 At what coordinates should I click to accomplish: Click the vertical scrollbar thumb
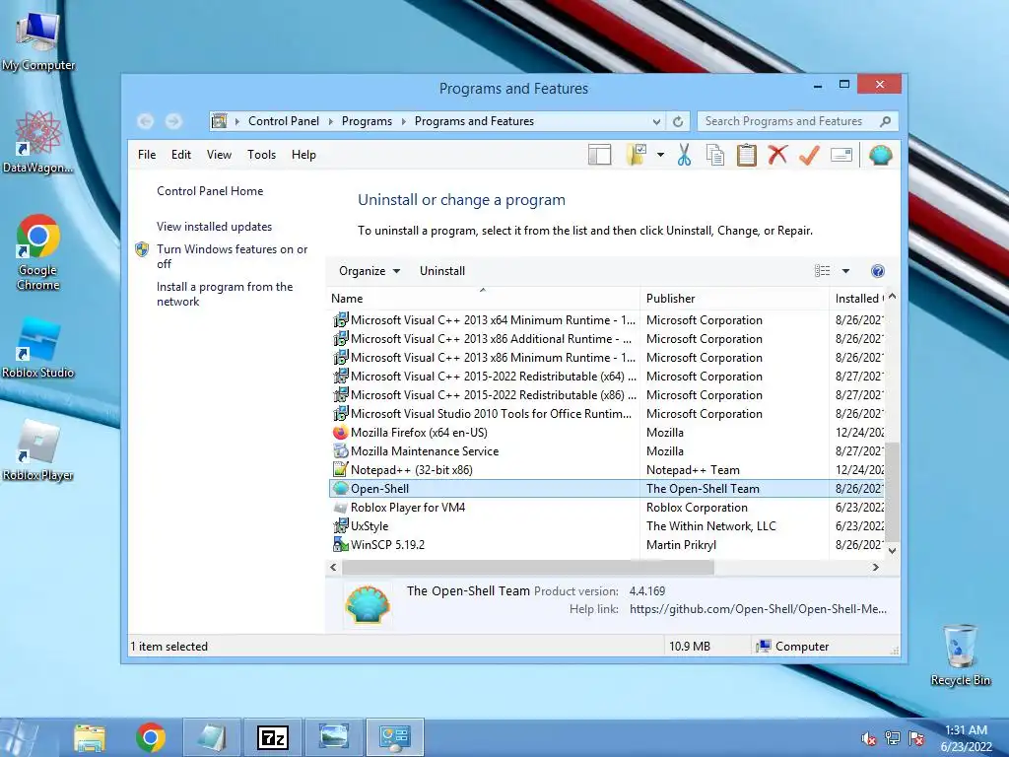point(892,493)
